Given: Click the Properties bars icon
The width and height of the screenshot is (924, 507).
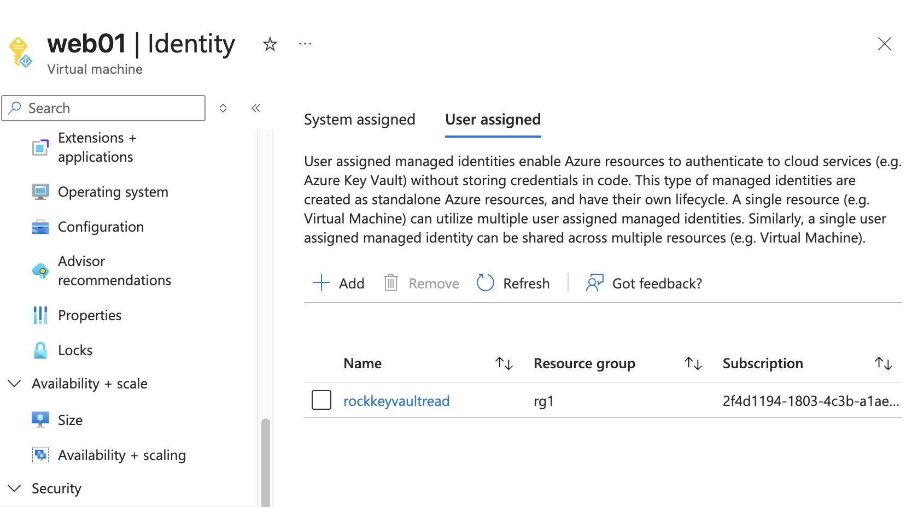Looking at the screenshot, I should [40, 315].
